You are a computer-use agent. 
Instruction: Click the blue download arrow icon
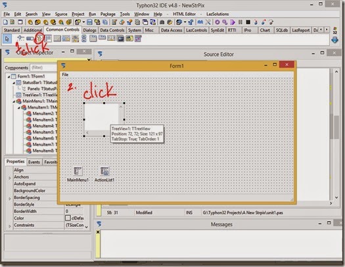[x=334, y=40]
